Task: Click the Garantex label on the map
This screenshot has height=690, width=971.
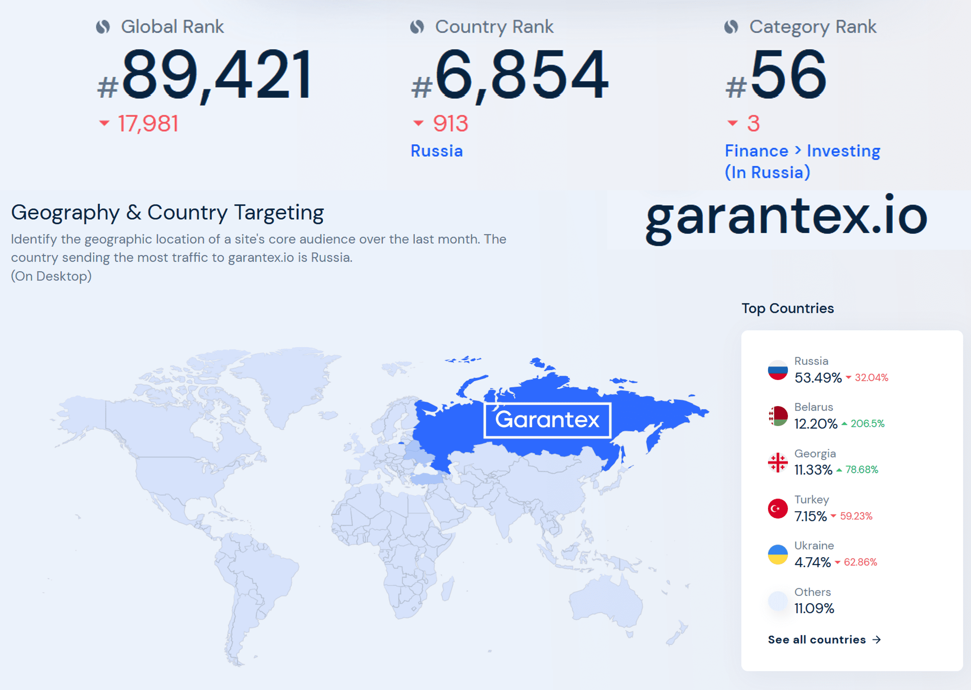Action: tap(547, 420)
